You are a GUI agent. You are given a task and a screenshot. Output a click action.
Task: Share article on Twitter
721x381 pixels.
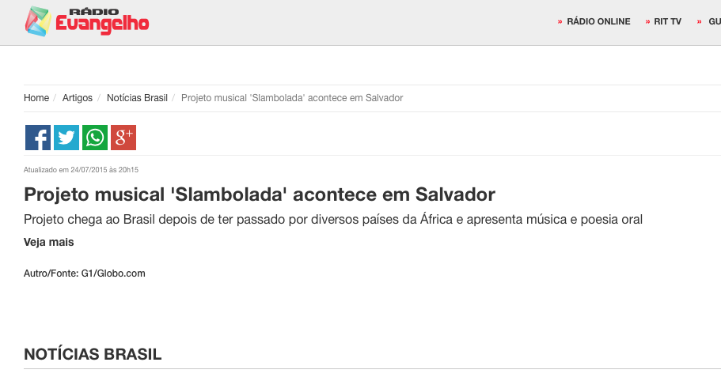66,138
